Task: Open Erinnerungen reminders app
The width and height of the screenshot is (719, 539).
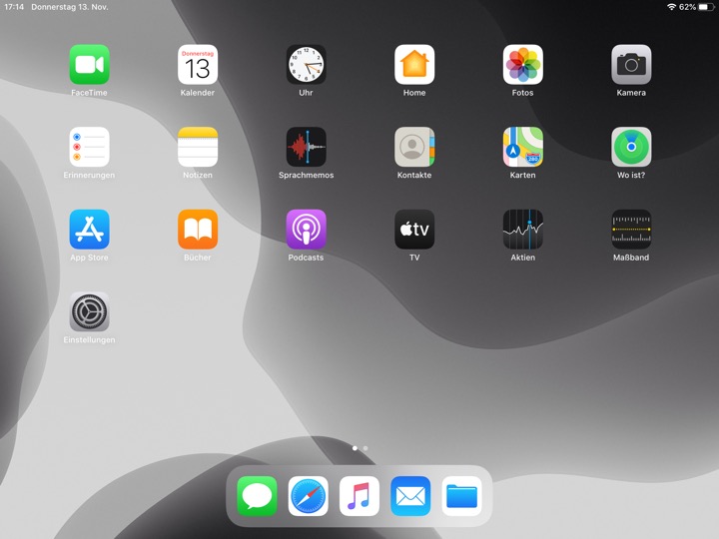Action: point(90,147)
